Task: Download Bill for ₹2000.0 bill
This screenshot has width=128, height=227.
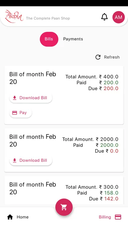Action: pos(31,160)
